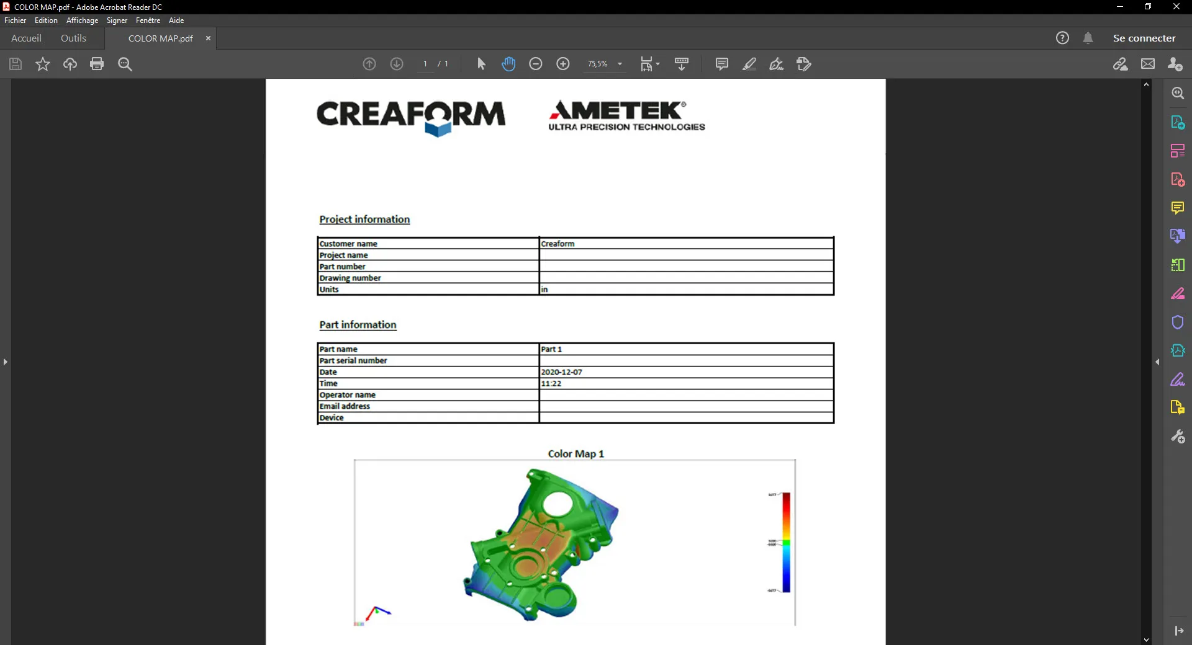1192x645 pixels.
Task: Open the Fichier menu
Action: (x=16, y=20)
